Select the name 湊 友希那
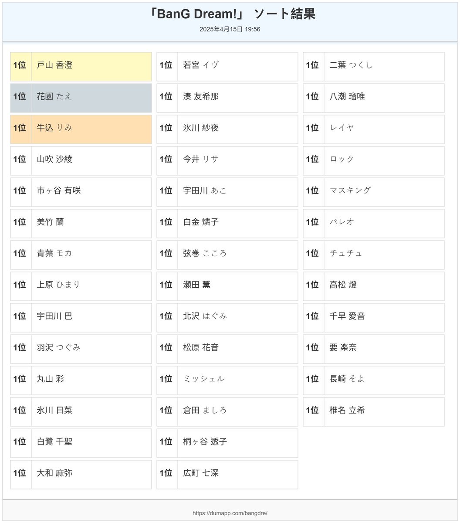 point(201,96)
